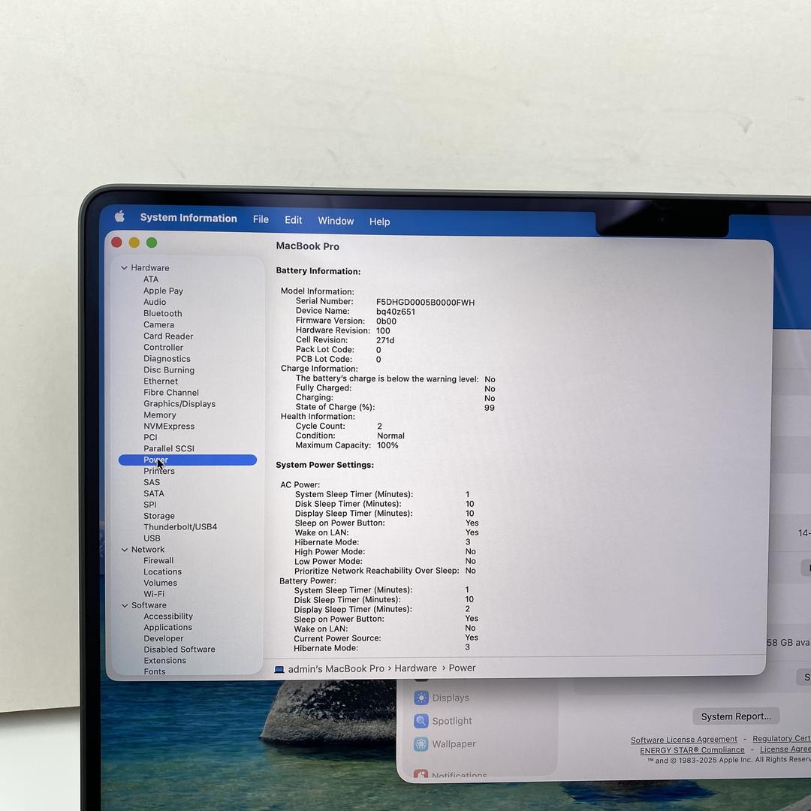This screenshot has height=811, width=811.
Task: Select Storage in hardware list
Action: 159,516
